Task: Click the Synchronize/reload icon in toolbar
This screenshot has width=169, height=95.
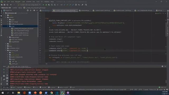Action: [7, 5]
